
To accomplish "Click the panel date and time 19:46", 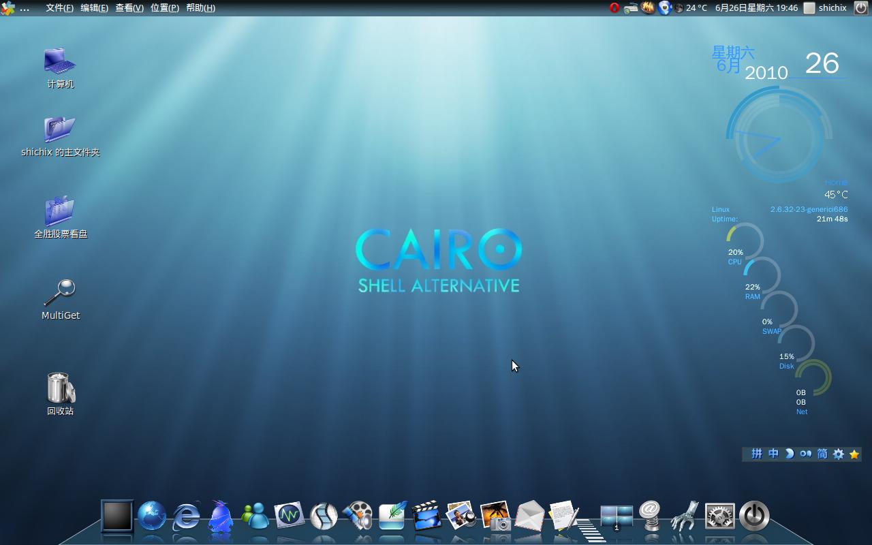I will tap(756, 8).
